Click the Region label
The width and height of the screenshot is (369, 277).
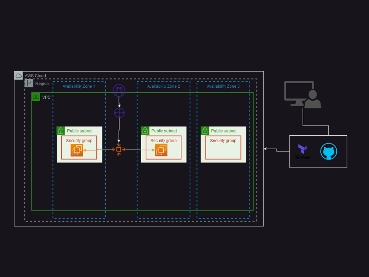point(42,84)
